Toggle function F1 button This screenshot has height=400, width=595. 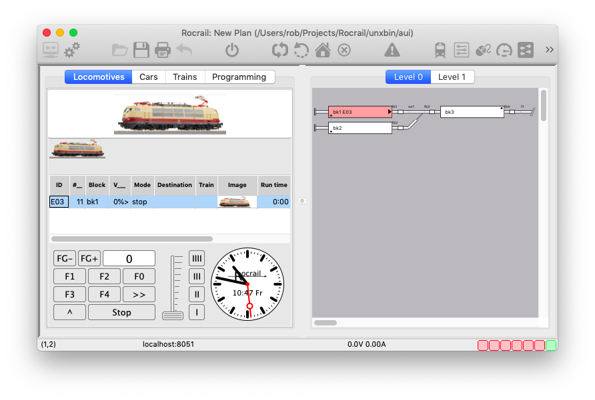(x=70, y=276)
